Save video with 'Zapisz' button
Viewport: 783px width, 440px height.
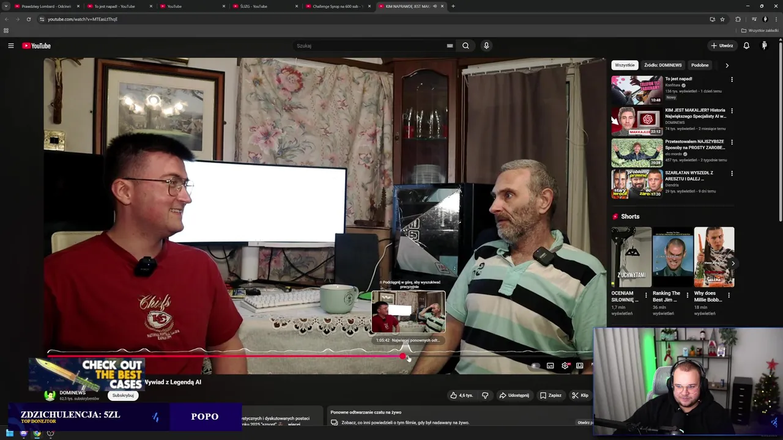pos(551,395)
